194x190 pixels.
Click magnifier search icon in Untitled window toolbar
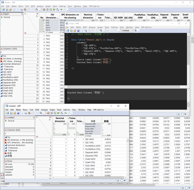coord(41,113)
